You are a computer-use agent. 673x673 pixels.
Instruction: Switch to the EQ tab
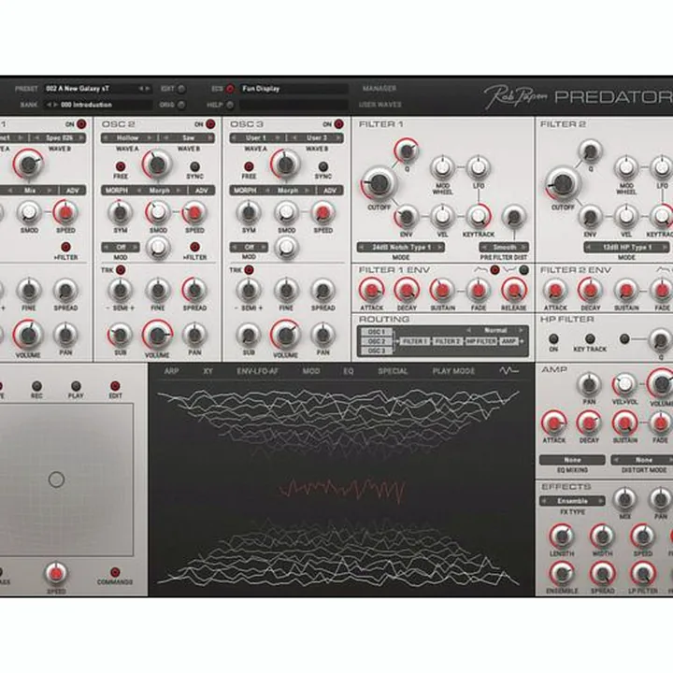[x=348, y=371]
